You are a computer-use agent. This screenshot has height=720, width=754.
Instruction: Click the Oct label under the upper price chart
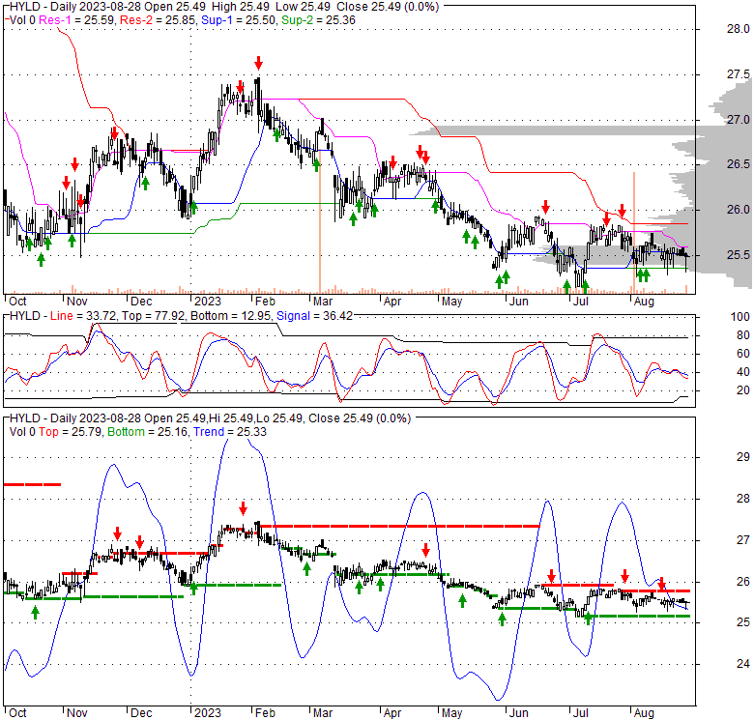click(x=17, y=302)
